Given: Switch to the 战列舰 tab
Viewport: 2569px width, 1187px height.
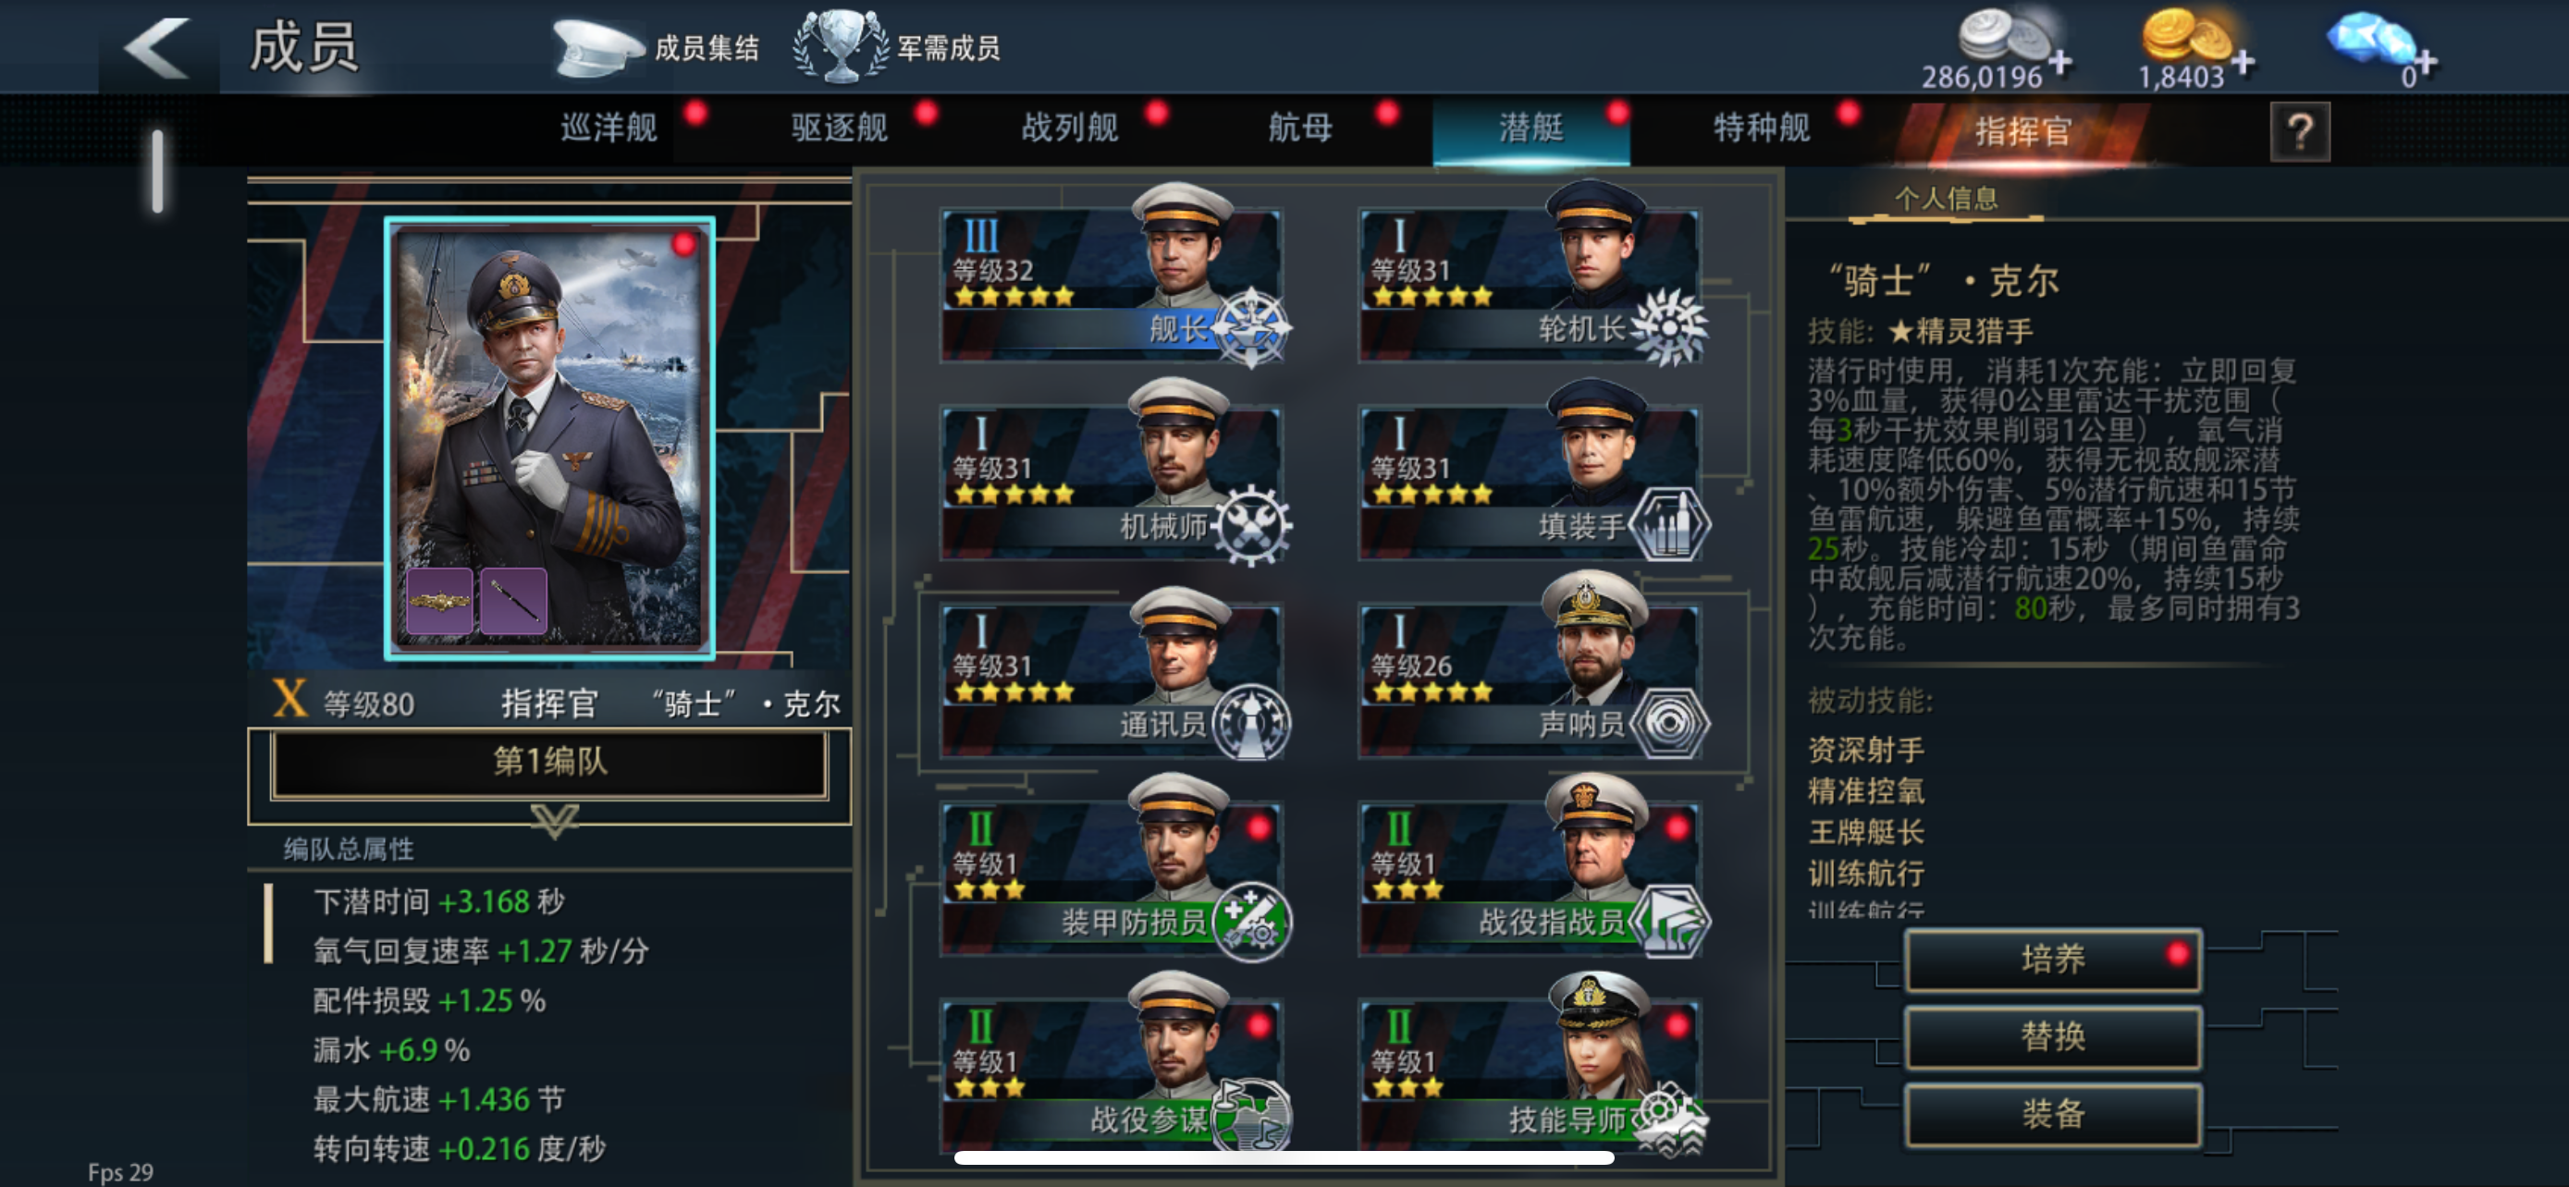Looking at the screenshot, I should pos(1069,128).
